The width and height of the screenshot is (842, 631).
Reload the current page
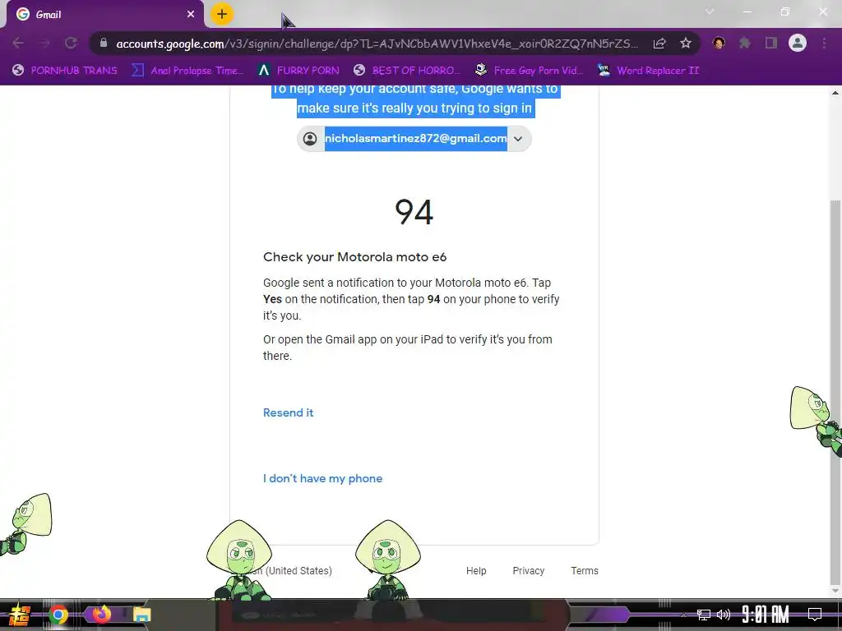pos(71,43)
